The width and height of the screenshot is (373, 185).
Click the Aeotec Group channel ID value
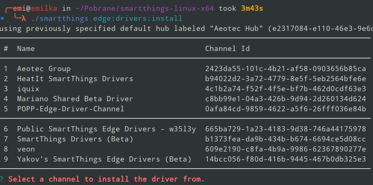click(286, 69)
